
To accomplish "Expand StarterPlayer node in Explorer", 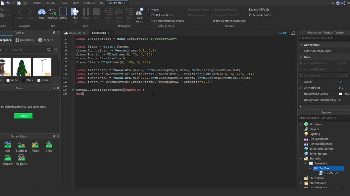I will click(x=301, y=183).
